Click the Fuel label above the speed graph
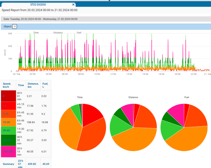 point(79,32)
